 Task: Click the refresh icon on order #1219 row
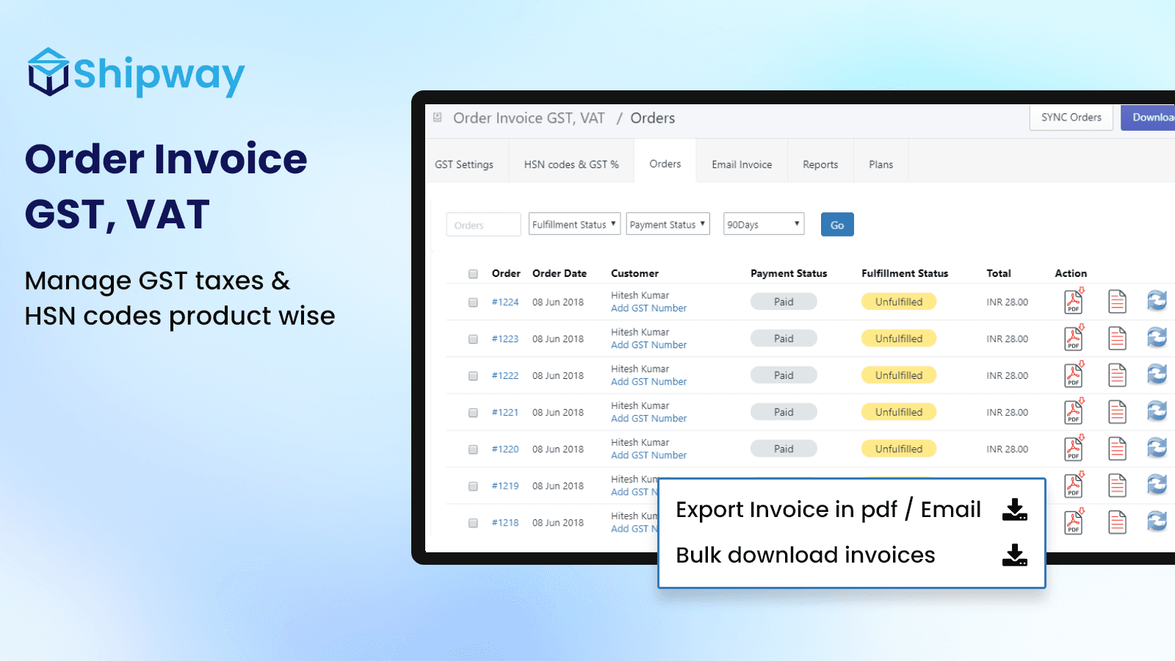pyautogui.click(x=1157, y=485)
